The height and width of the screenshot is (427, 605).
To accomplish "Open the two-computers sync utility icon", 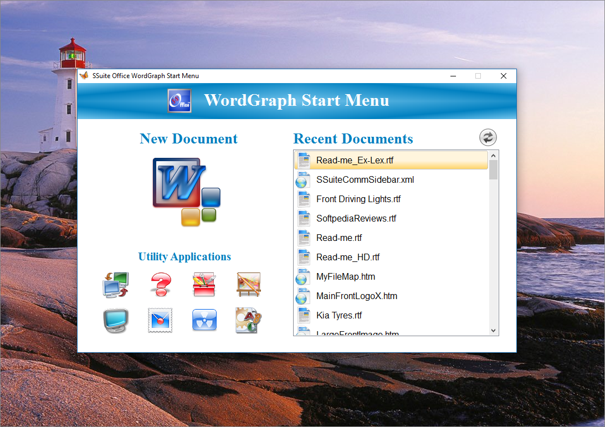I will [115, 285].
